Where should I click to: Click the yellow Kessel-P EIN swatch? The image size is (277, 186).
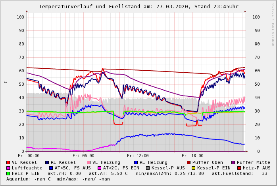pos(194,168)
